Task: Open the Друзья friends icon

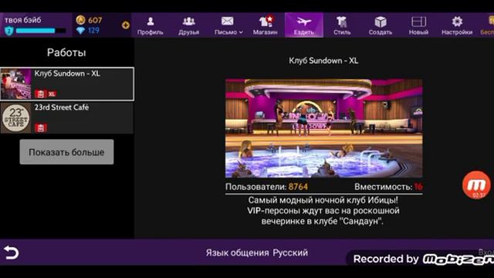Action: click(188, 22)
